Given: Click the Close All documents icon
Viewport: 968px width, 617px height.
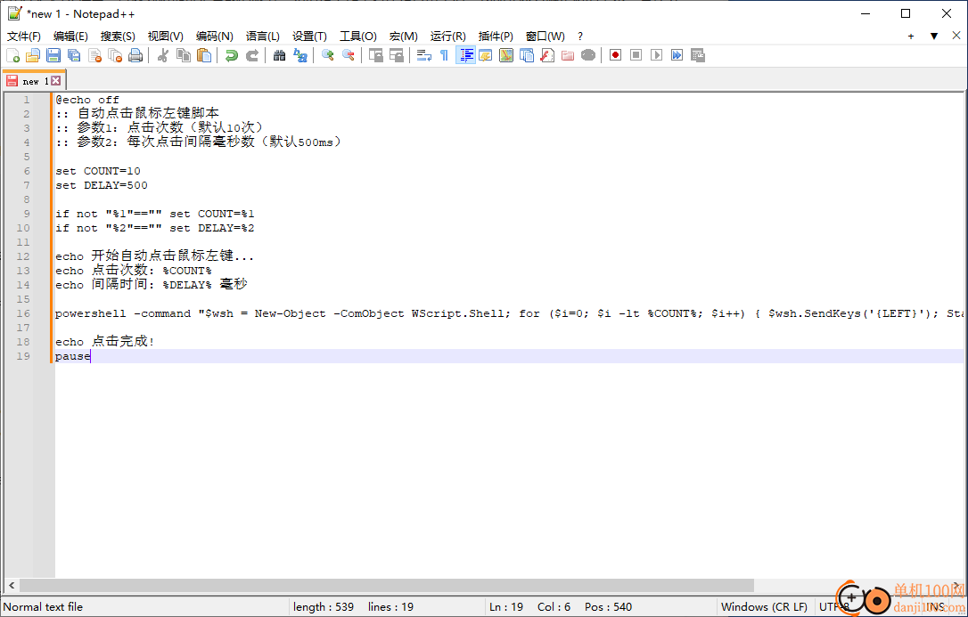Looking at the screenshot, I should point(115,55).
